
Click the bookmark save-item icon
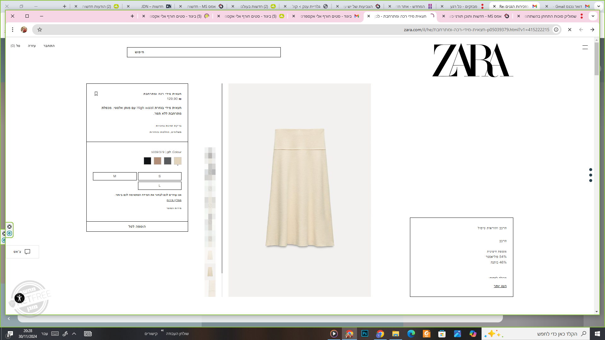coord(96,94)
